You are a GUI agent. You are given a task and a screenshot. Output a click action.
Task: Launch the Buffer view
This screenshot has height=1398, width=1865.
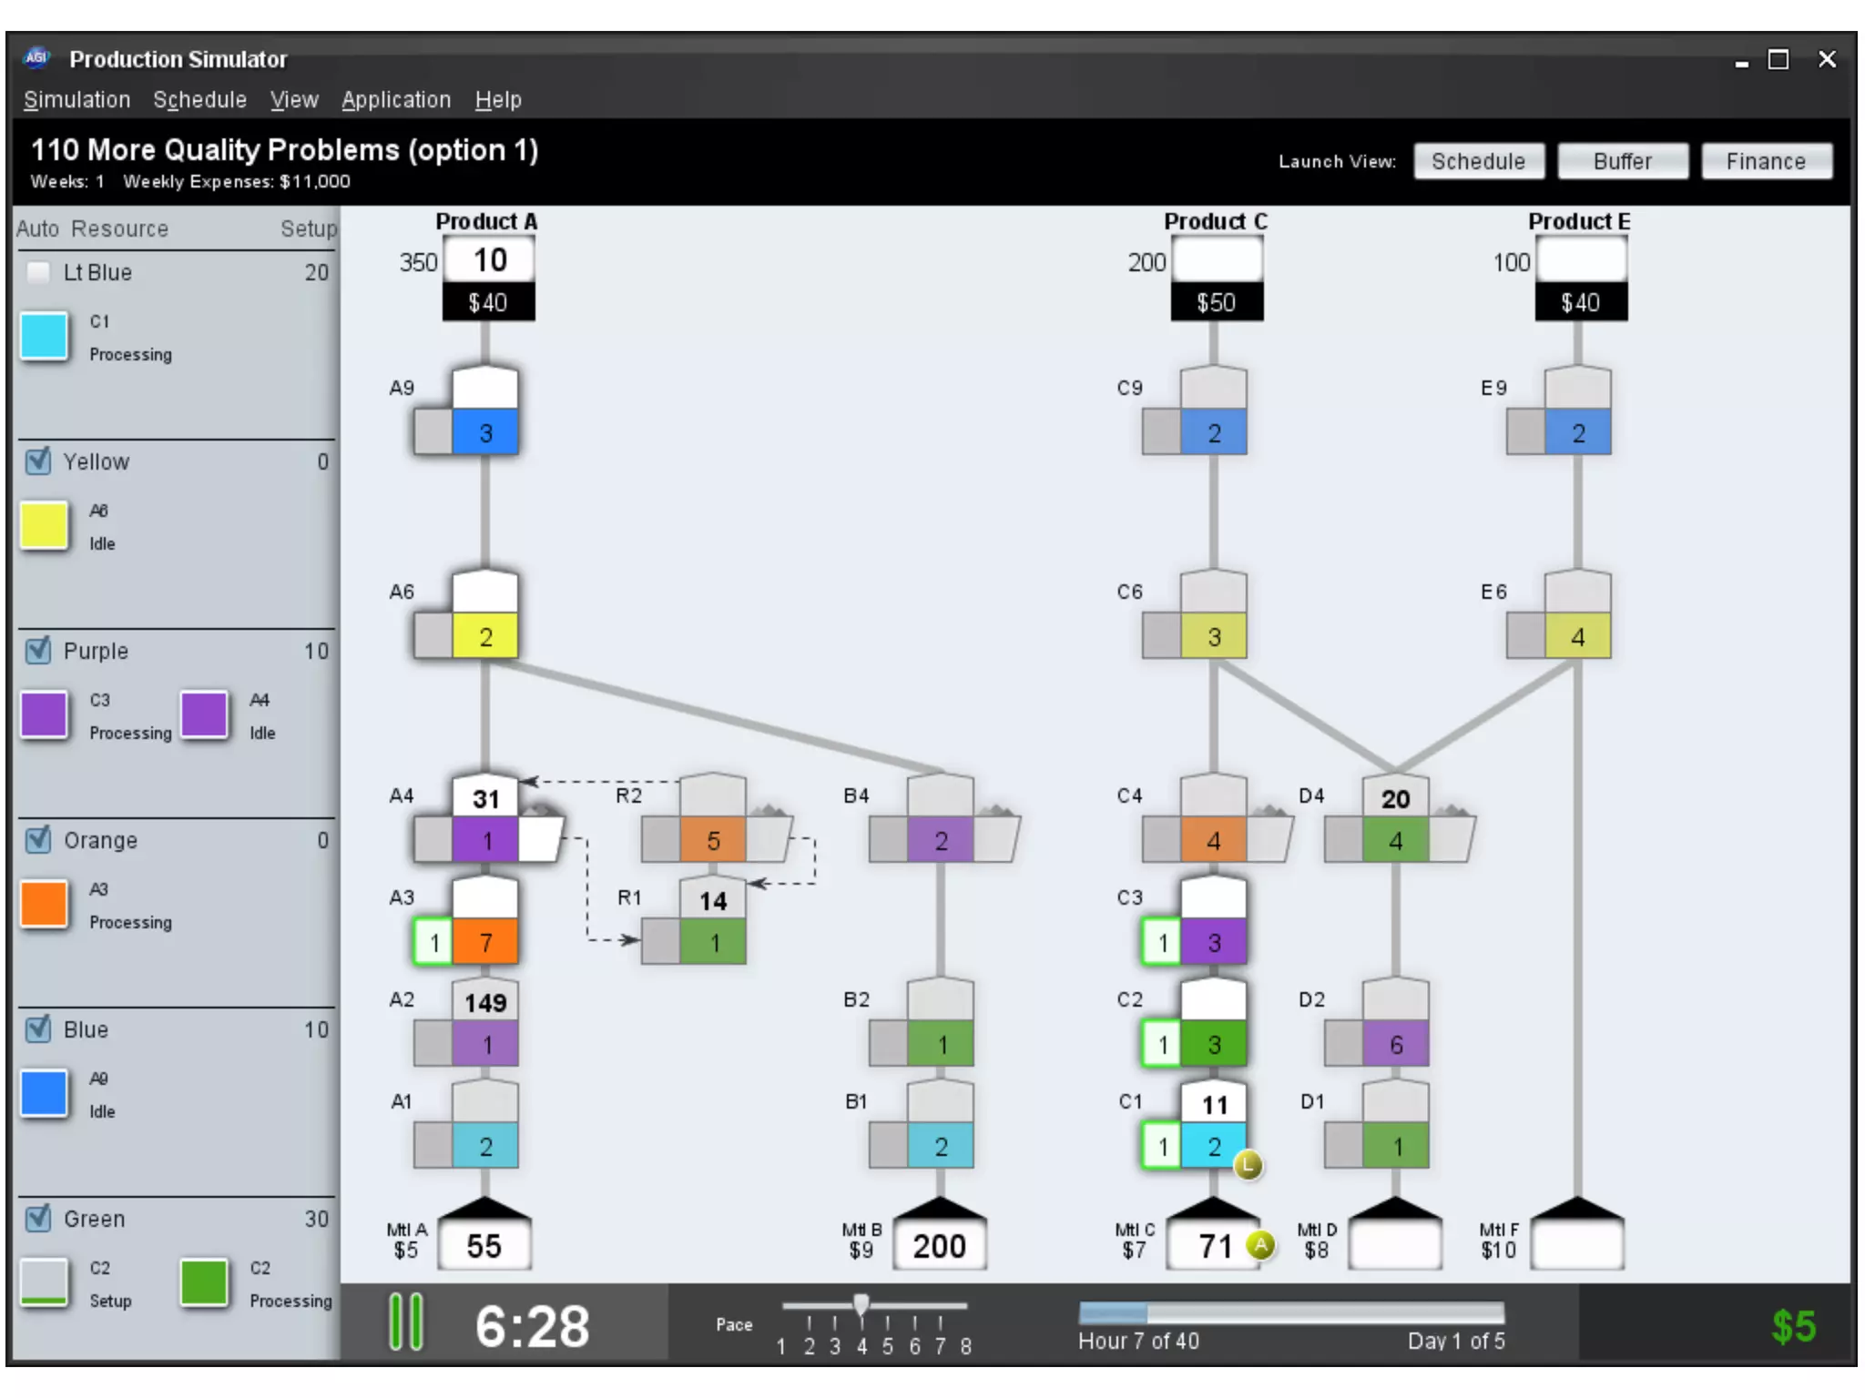[1622, 161]
